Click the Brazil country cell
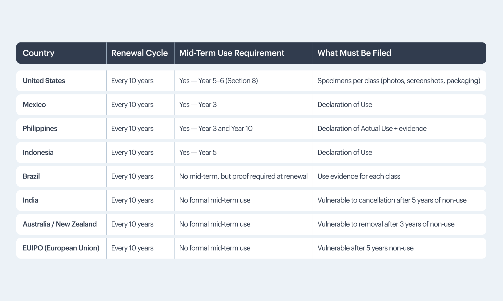The width and height of the screenshot is (503, 301). click(x=31, y=176)
